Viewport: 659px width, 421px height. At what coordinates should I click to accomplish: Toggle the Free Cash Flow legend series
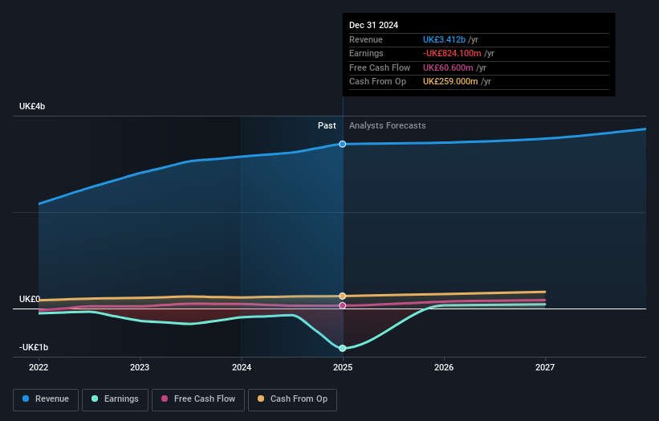pos(198,399)
